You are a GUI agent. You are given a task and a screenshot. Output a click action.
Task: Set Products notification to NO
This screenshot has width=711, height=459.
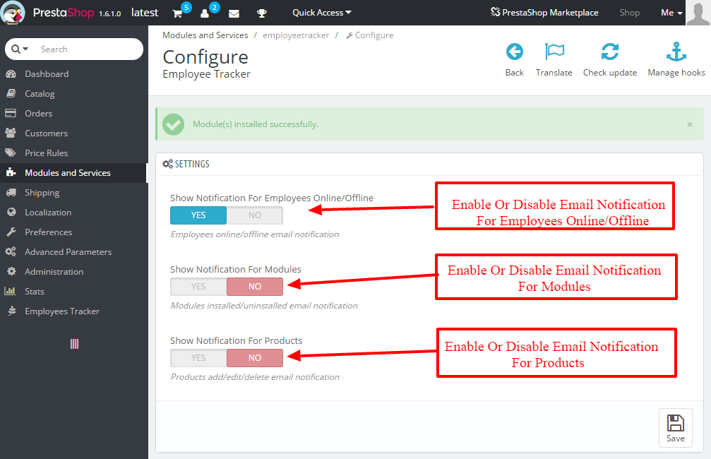[x=255, y=358]
